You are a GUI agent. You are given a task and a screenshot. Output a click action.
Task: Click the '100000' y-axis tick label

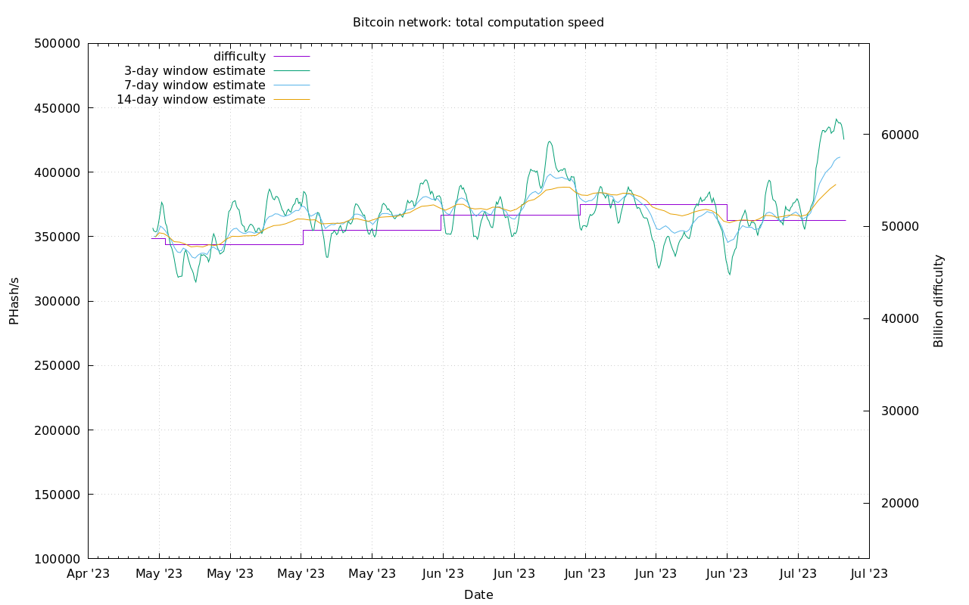click(58, 559)
